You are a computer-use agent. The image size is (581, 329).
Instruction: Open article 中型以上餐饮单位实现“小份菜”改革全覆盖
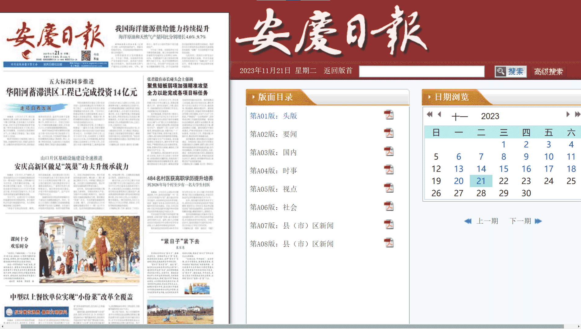(71, 297)
